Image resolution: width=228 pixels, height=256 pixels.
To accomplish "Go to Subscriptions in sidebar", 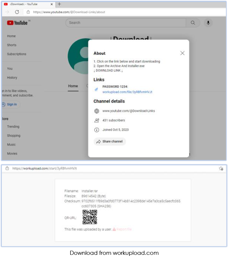I will pyautogui.click(x=16, y=54).
